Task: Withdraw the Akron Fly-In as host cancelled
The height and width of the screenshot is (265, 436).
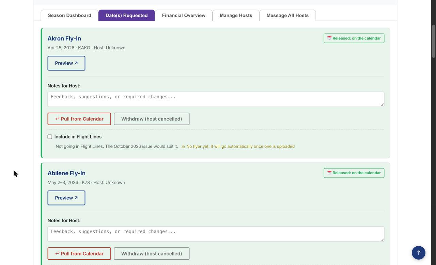Action: [152, 119]
